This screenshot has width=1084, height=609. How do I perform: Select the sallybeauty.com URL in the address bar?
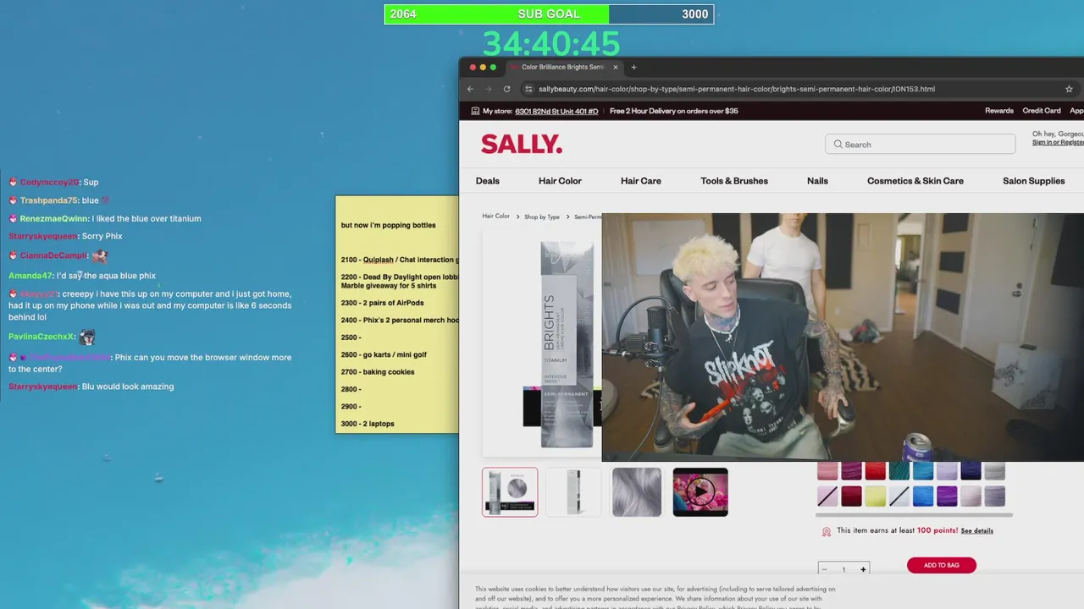tap(736, 89)
